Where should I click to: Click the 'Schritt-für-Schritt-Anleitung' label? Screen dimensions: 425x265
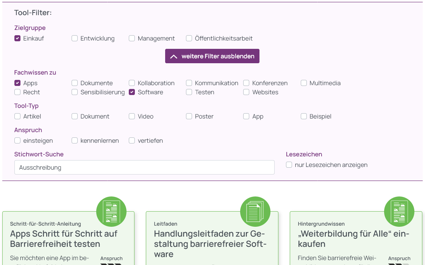45,224
